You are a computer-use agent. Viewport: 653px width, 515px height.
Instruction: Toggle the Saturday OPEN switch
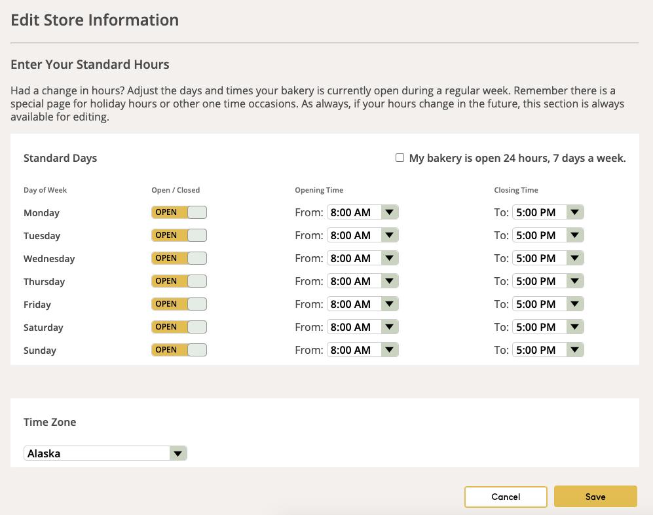[179, 327]
